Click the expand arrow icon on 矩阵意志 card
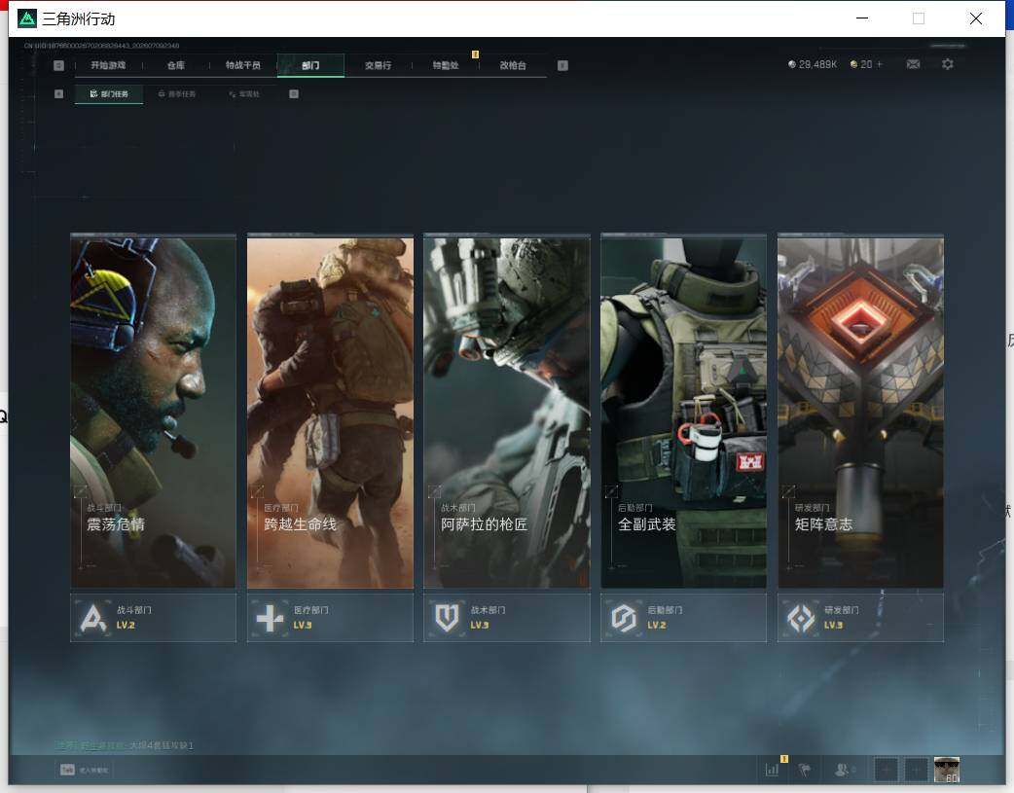Image resolution: width=1014 pixels, height=793 pixels. 788,491
